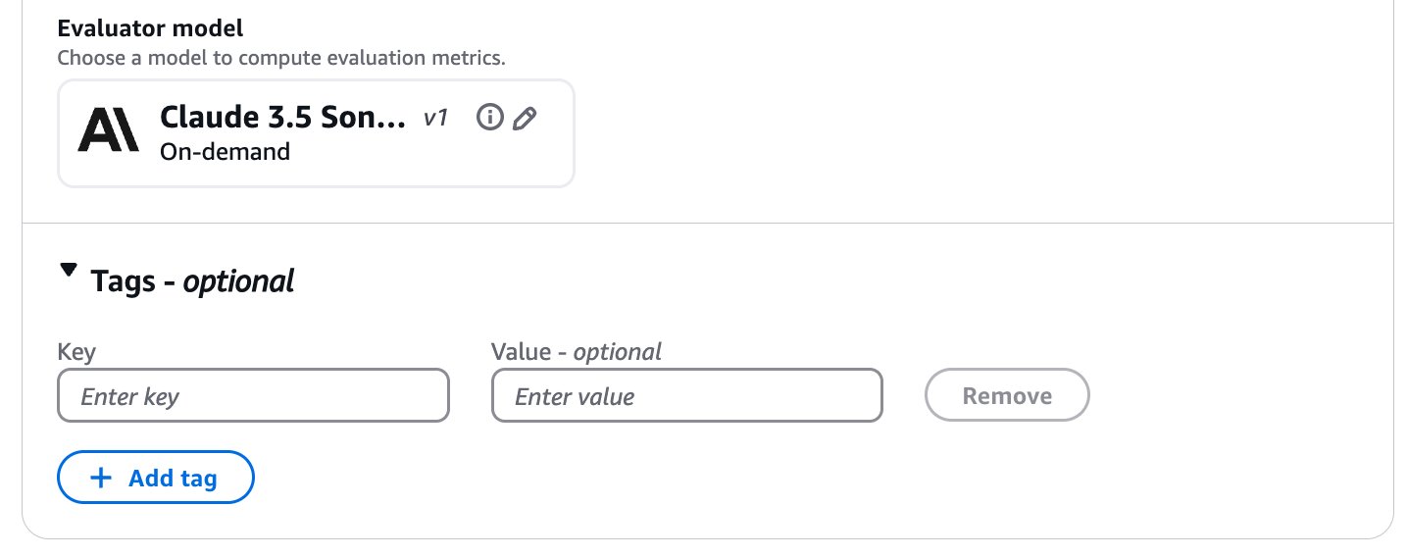The image size is (1407, 557).
Task: Click the Evaluator model heading
Action: pyautogui.click(x=150, y=28)
